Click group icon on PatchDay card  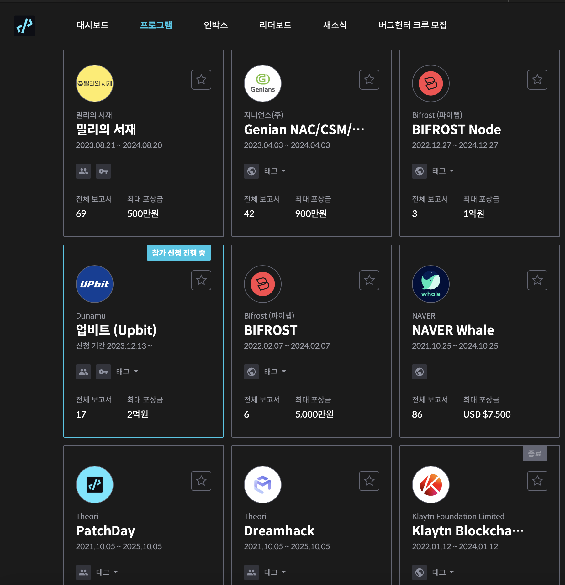tap(83, 572)
